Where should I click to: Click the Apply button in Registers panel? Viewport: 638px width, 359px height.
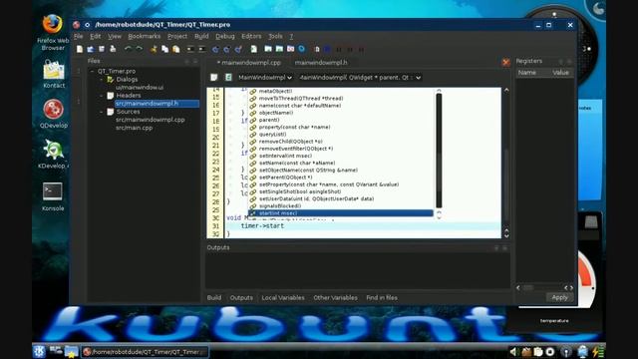[559, 297]
